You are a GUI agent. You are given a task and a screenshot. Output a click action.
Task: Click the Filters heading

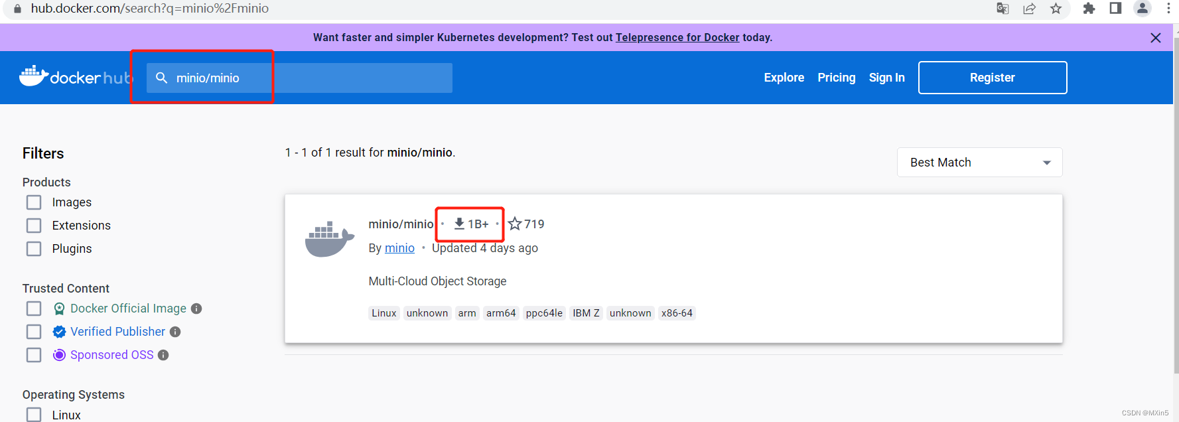click(x=43, y=153)
